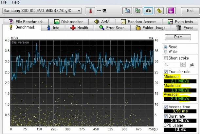Click the Maximum 3.9 MB/s value

180,90
